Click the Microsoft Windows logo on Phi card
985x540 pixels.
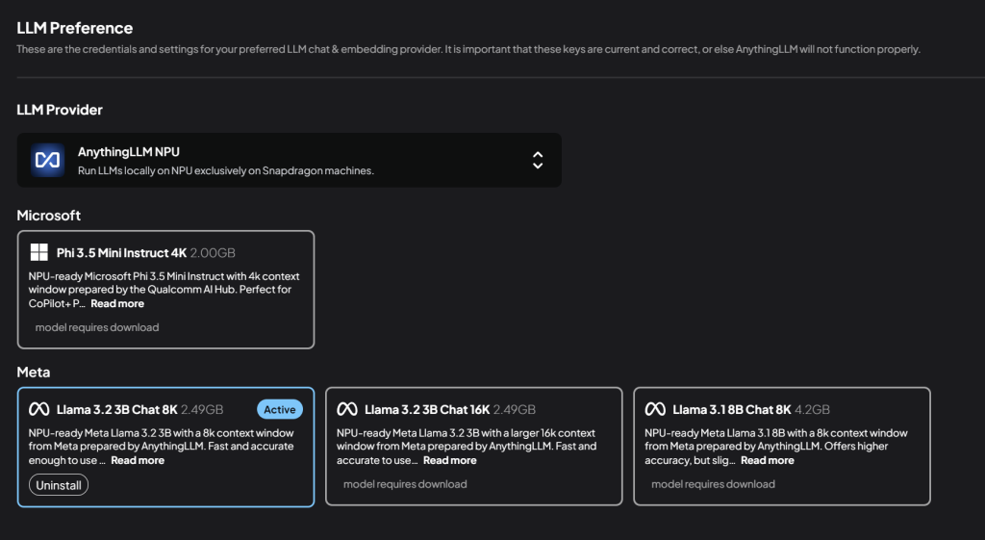click(x=39, y=253)
